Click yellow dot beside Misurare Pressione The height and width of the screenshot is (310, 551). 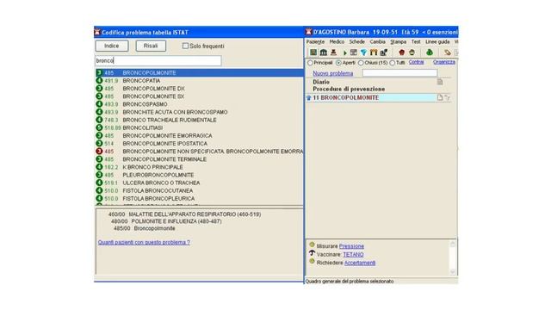click(x=312, y=245)
